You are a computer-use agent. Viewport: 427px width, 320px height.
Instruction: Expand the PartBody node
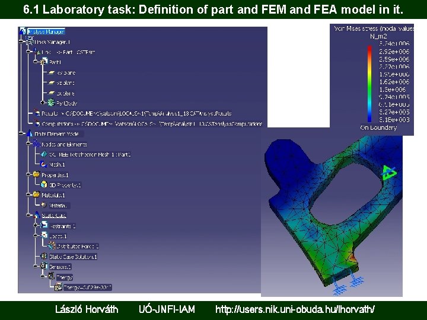42,103
